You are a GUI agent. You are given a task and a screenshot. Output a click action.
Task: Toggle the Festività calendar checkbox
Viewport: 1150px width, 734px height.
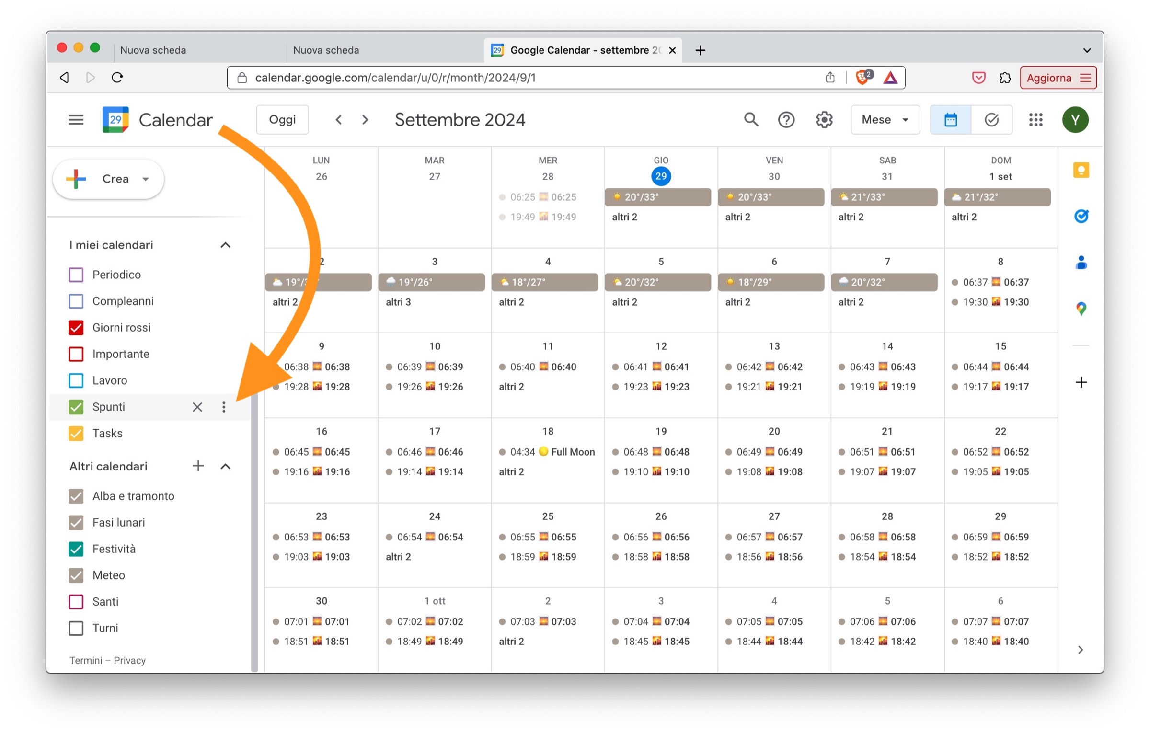point(76,549)
